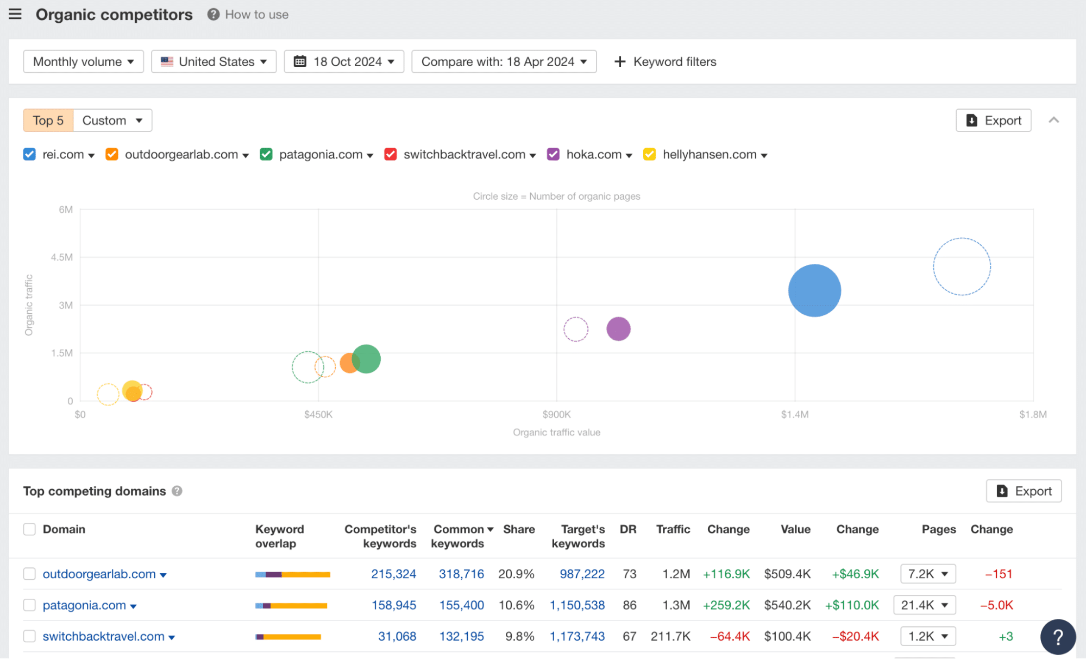This screenshot has height=659, width=1086.
Task: Click the calendar icon for 18 Oct 2024
Action: (x=300, y=61)
